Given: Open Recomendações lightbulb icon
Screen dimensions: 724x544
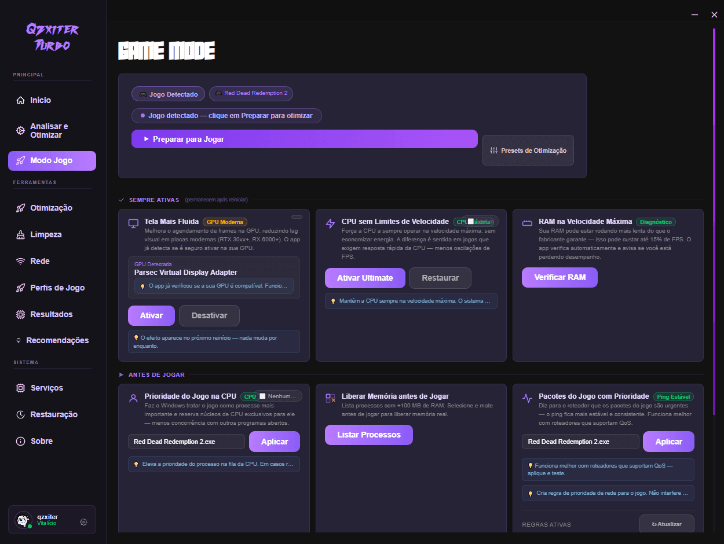Looking at the screenshot, I should [19, 340].
